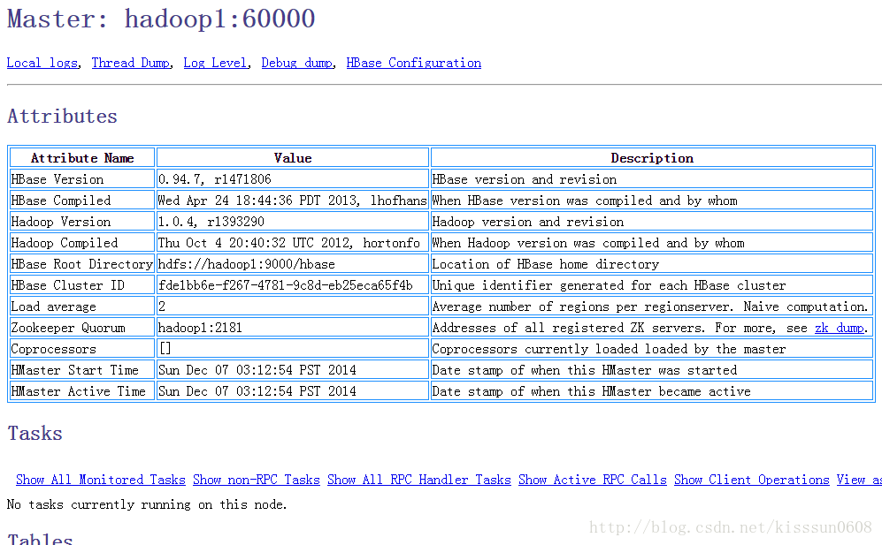
Task: Select the Load average attribute cell
Action: click(82, 307)
